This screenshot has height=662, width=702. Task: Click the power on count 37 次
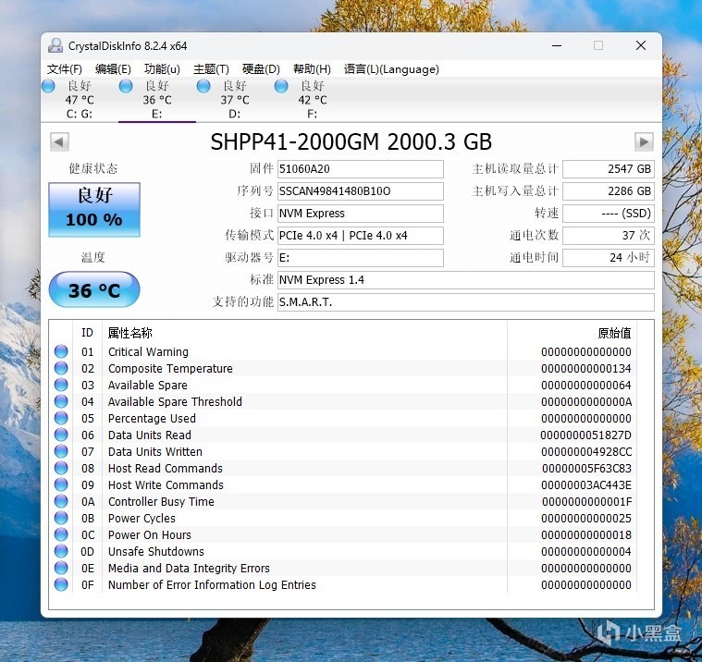(609, 236)
